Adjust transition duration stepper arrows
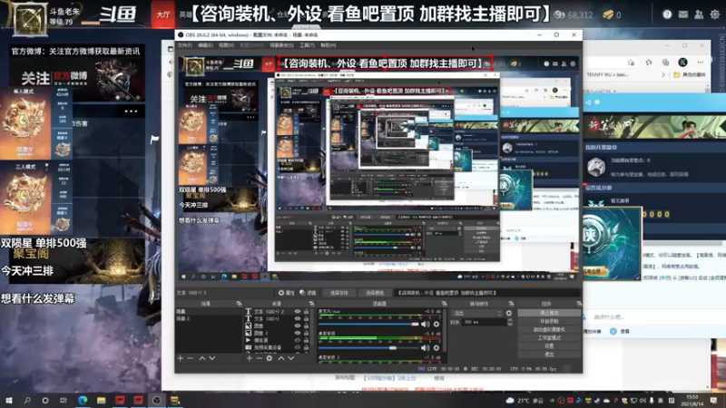 point(510,322)
